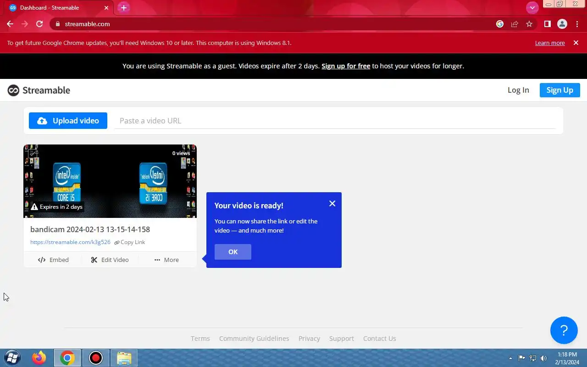Click the Action Center flag icon
The width and height of the screenshot is (587, 367).
pos(522,358)
